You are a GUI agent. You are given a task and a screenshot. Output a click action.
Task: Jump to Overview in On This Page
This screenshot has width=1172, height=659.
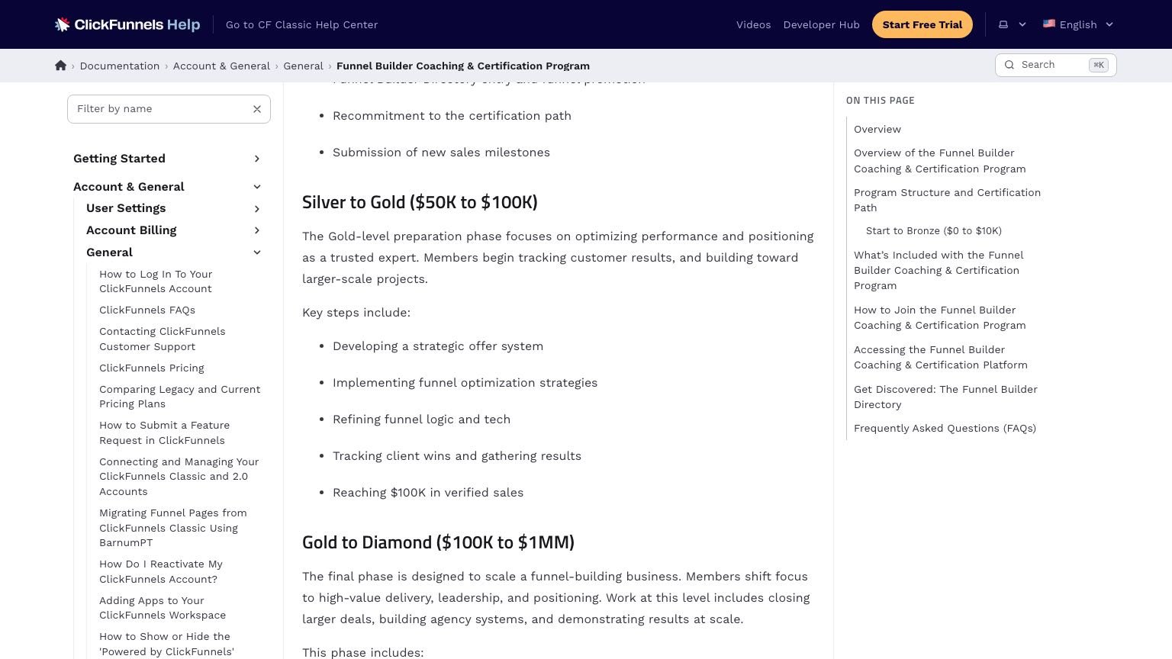(877, 130)
